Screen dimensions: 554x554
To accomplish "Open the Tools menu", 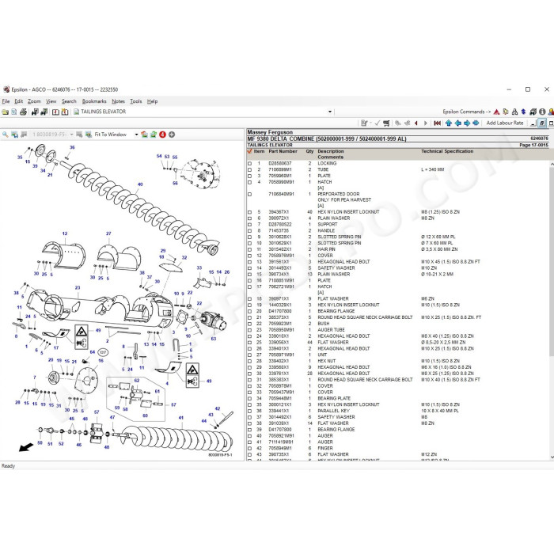I will coord(136,101).
